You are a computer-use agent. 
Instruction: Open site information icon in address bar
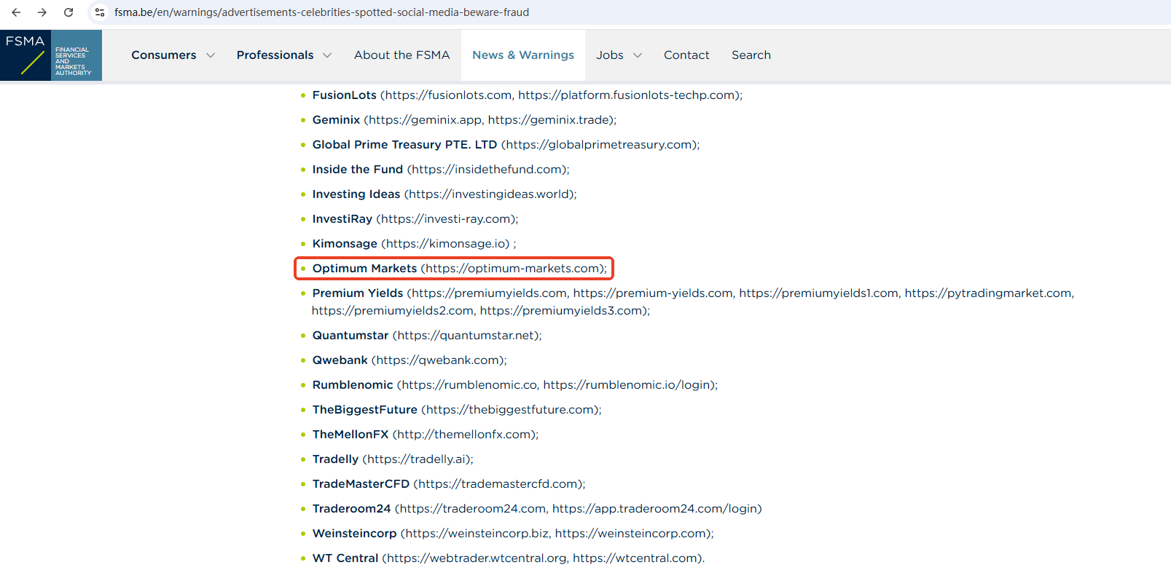100,12
